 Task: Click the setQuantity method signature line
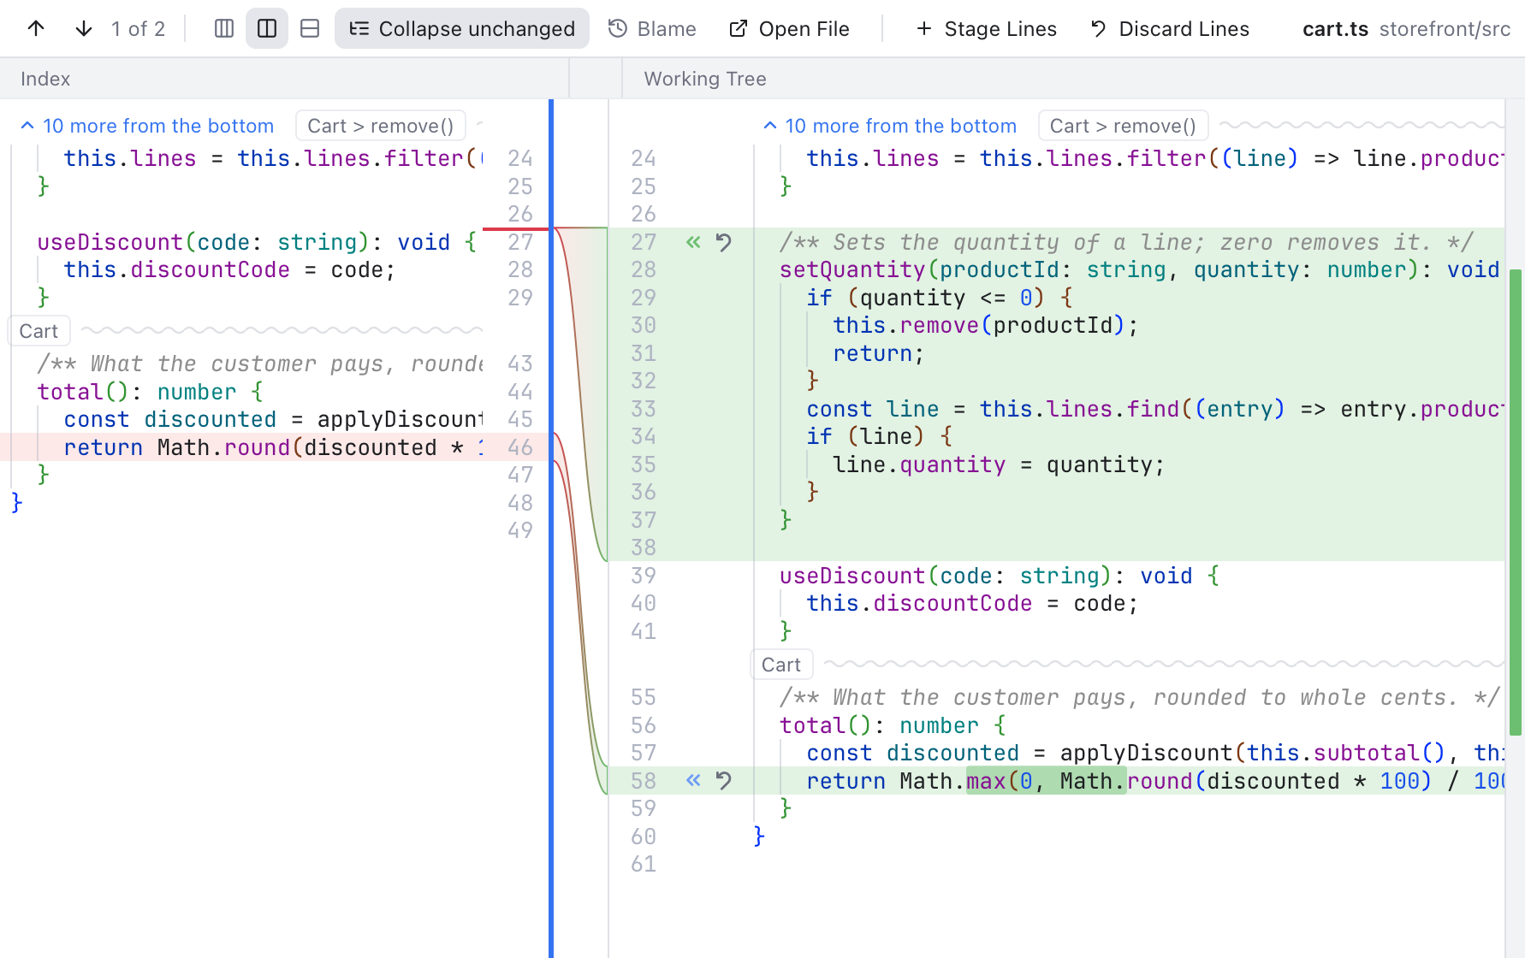[1140, 270]
